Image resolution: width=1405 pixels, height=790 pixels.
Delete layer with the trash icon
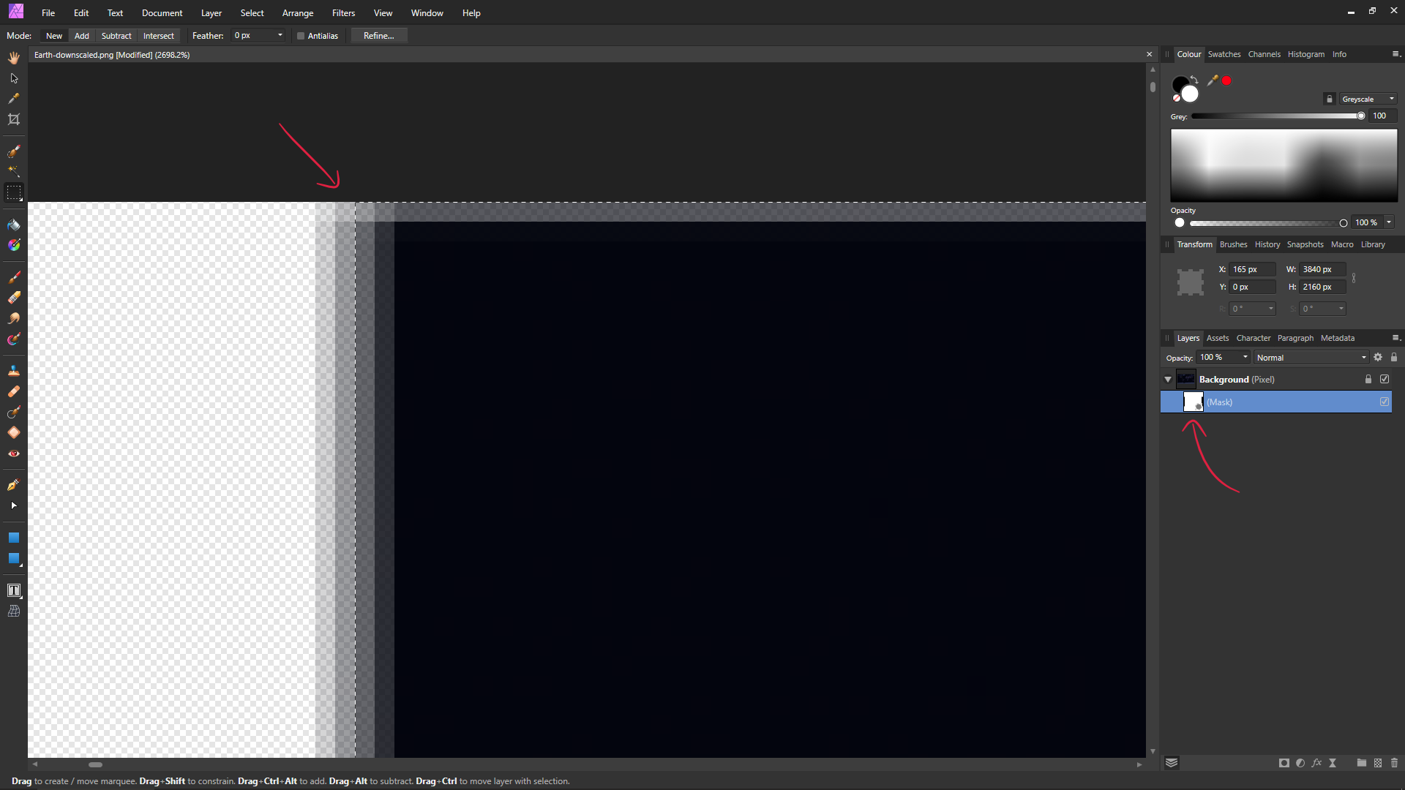pyautogui.click(x=1394, y=763)
